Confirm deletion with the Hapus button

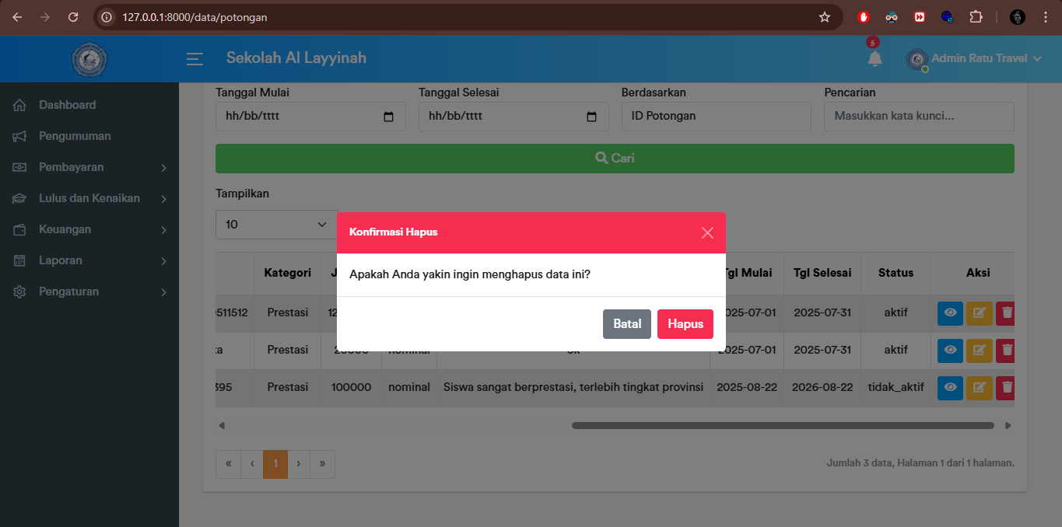point(685,323)
